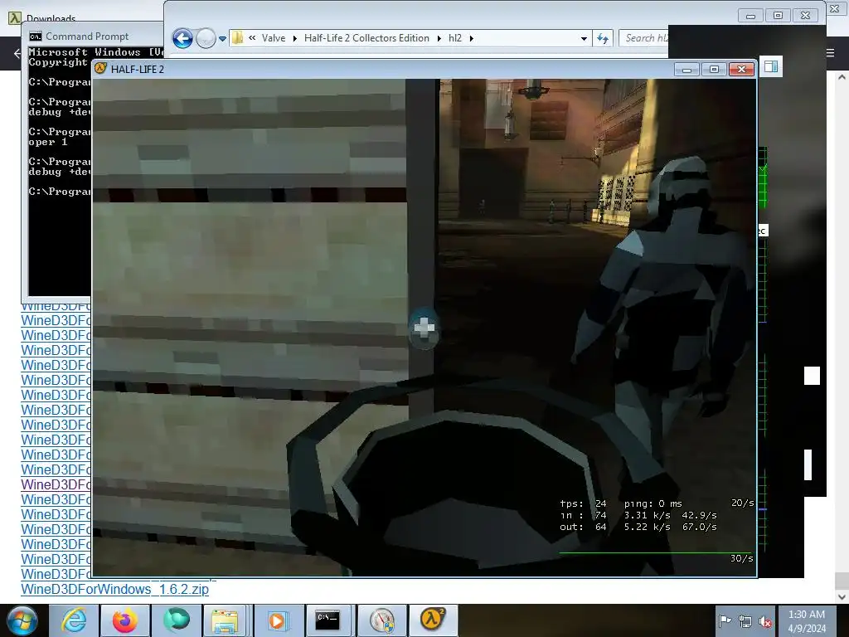Open Half-Life 2 Collectors Edition breadcrumb
849x637 pixels.
pyautogui.click(x=366, y=38)
